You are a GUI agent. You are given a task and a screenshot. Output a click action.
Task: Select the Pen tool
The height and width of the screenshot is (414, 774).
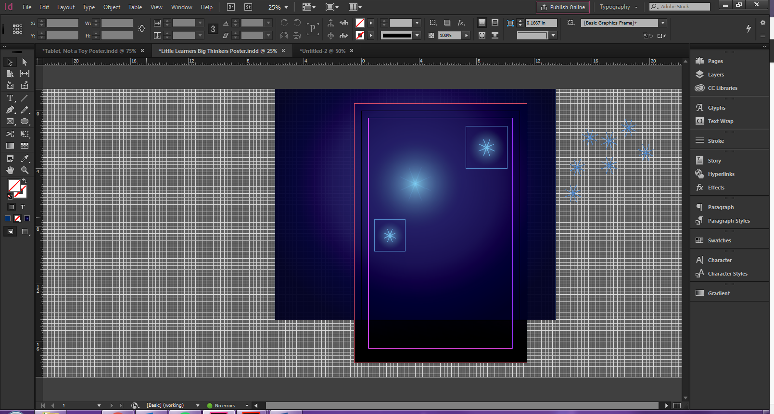(10, 110)
